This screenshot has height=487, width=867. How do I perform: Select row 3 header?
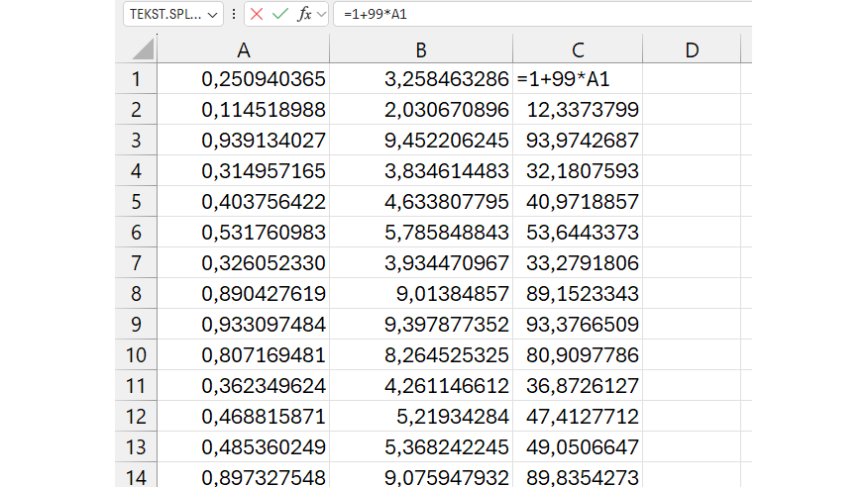136,141
